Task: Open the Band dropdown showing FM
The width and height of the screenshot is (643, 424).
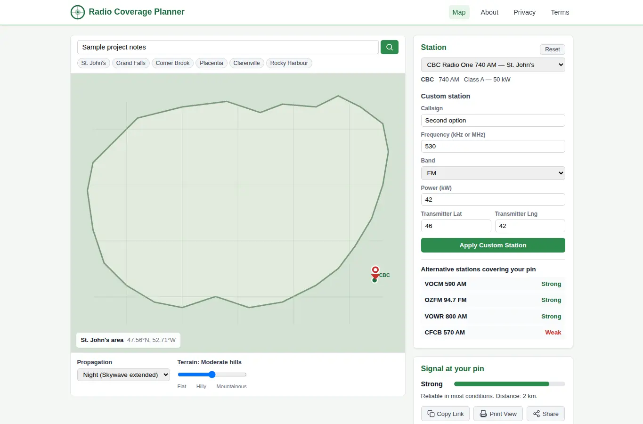Action: coord(493,173)
